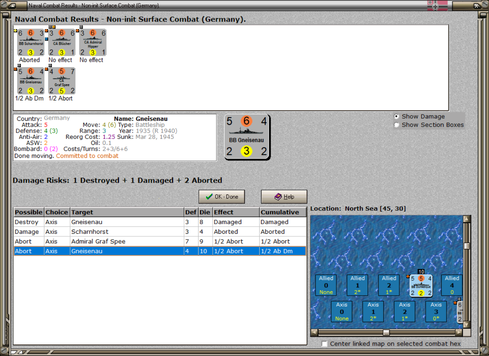
Task: Select the CA Admiral Hipper counter
Action: click(x=93, y=42)
